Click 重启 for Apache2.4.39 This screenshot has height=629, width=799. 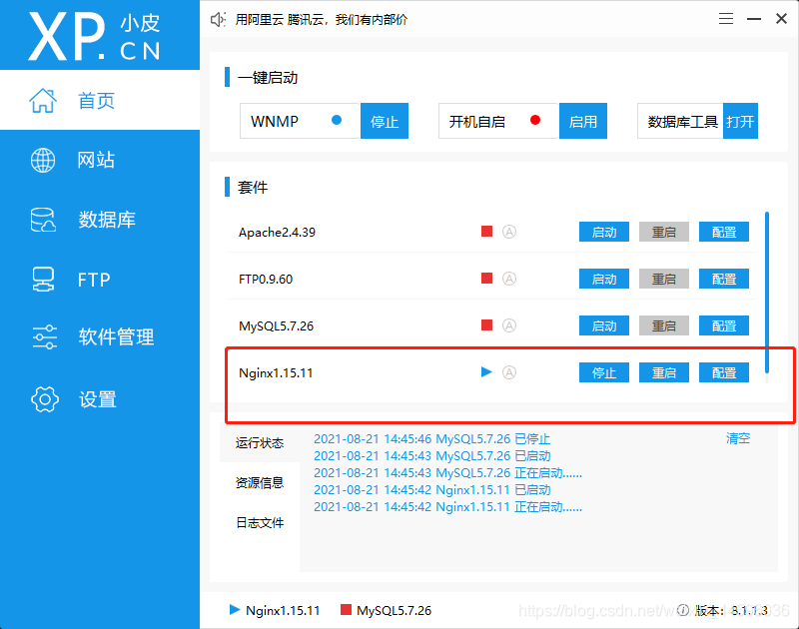[x=664, y=232]
